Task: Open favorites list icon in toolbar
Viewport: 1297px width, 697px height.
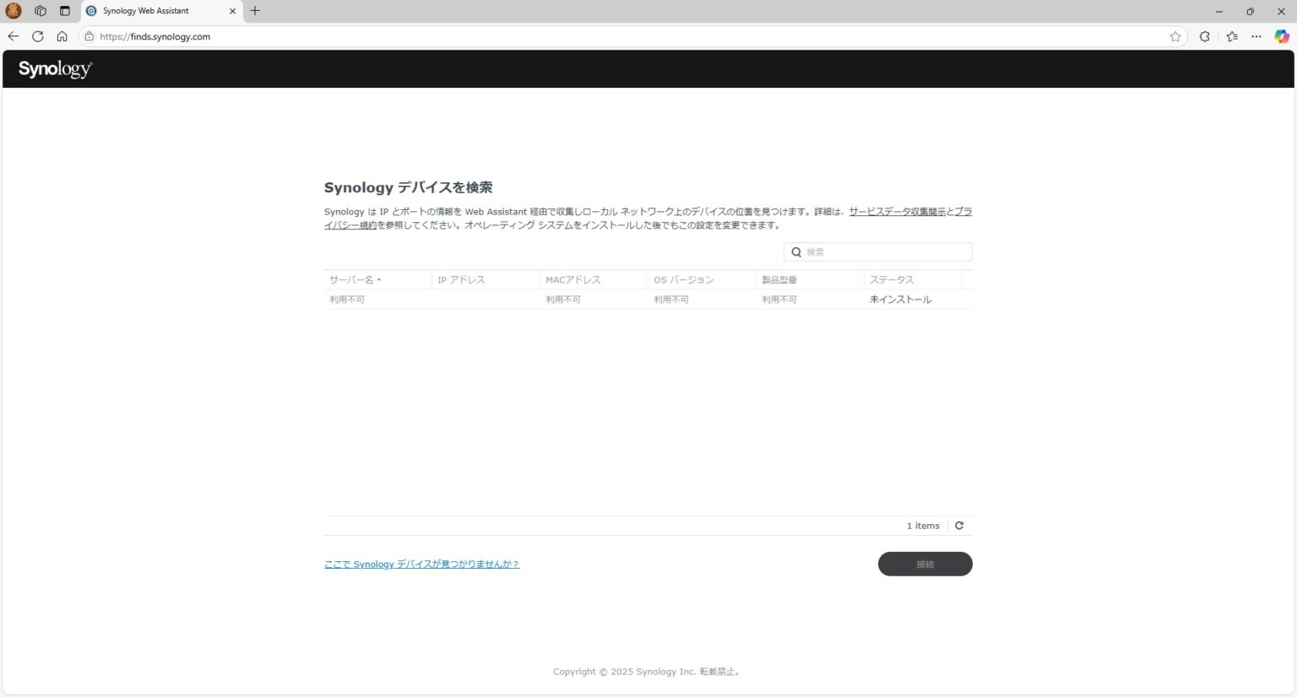Action: (1232, 36)
